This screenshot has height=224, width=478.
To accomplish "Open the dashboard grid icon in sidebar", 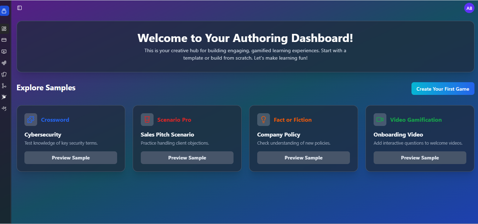I will [x=4, y=29].
